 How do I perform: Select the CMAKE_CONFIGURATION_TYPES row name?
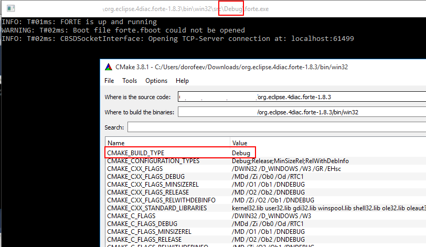tap(153, 161)
